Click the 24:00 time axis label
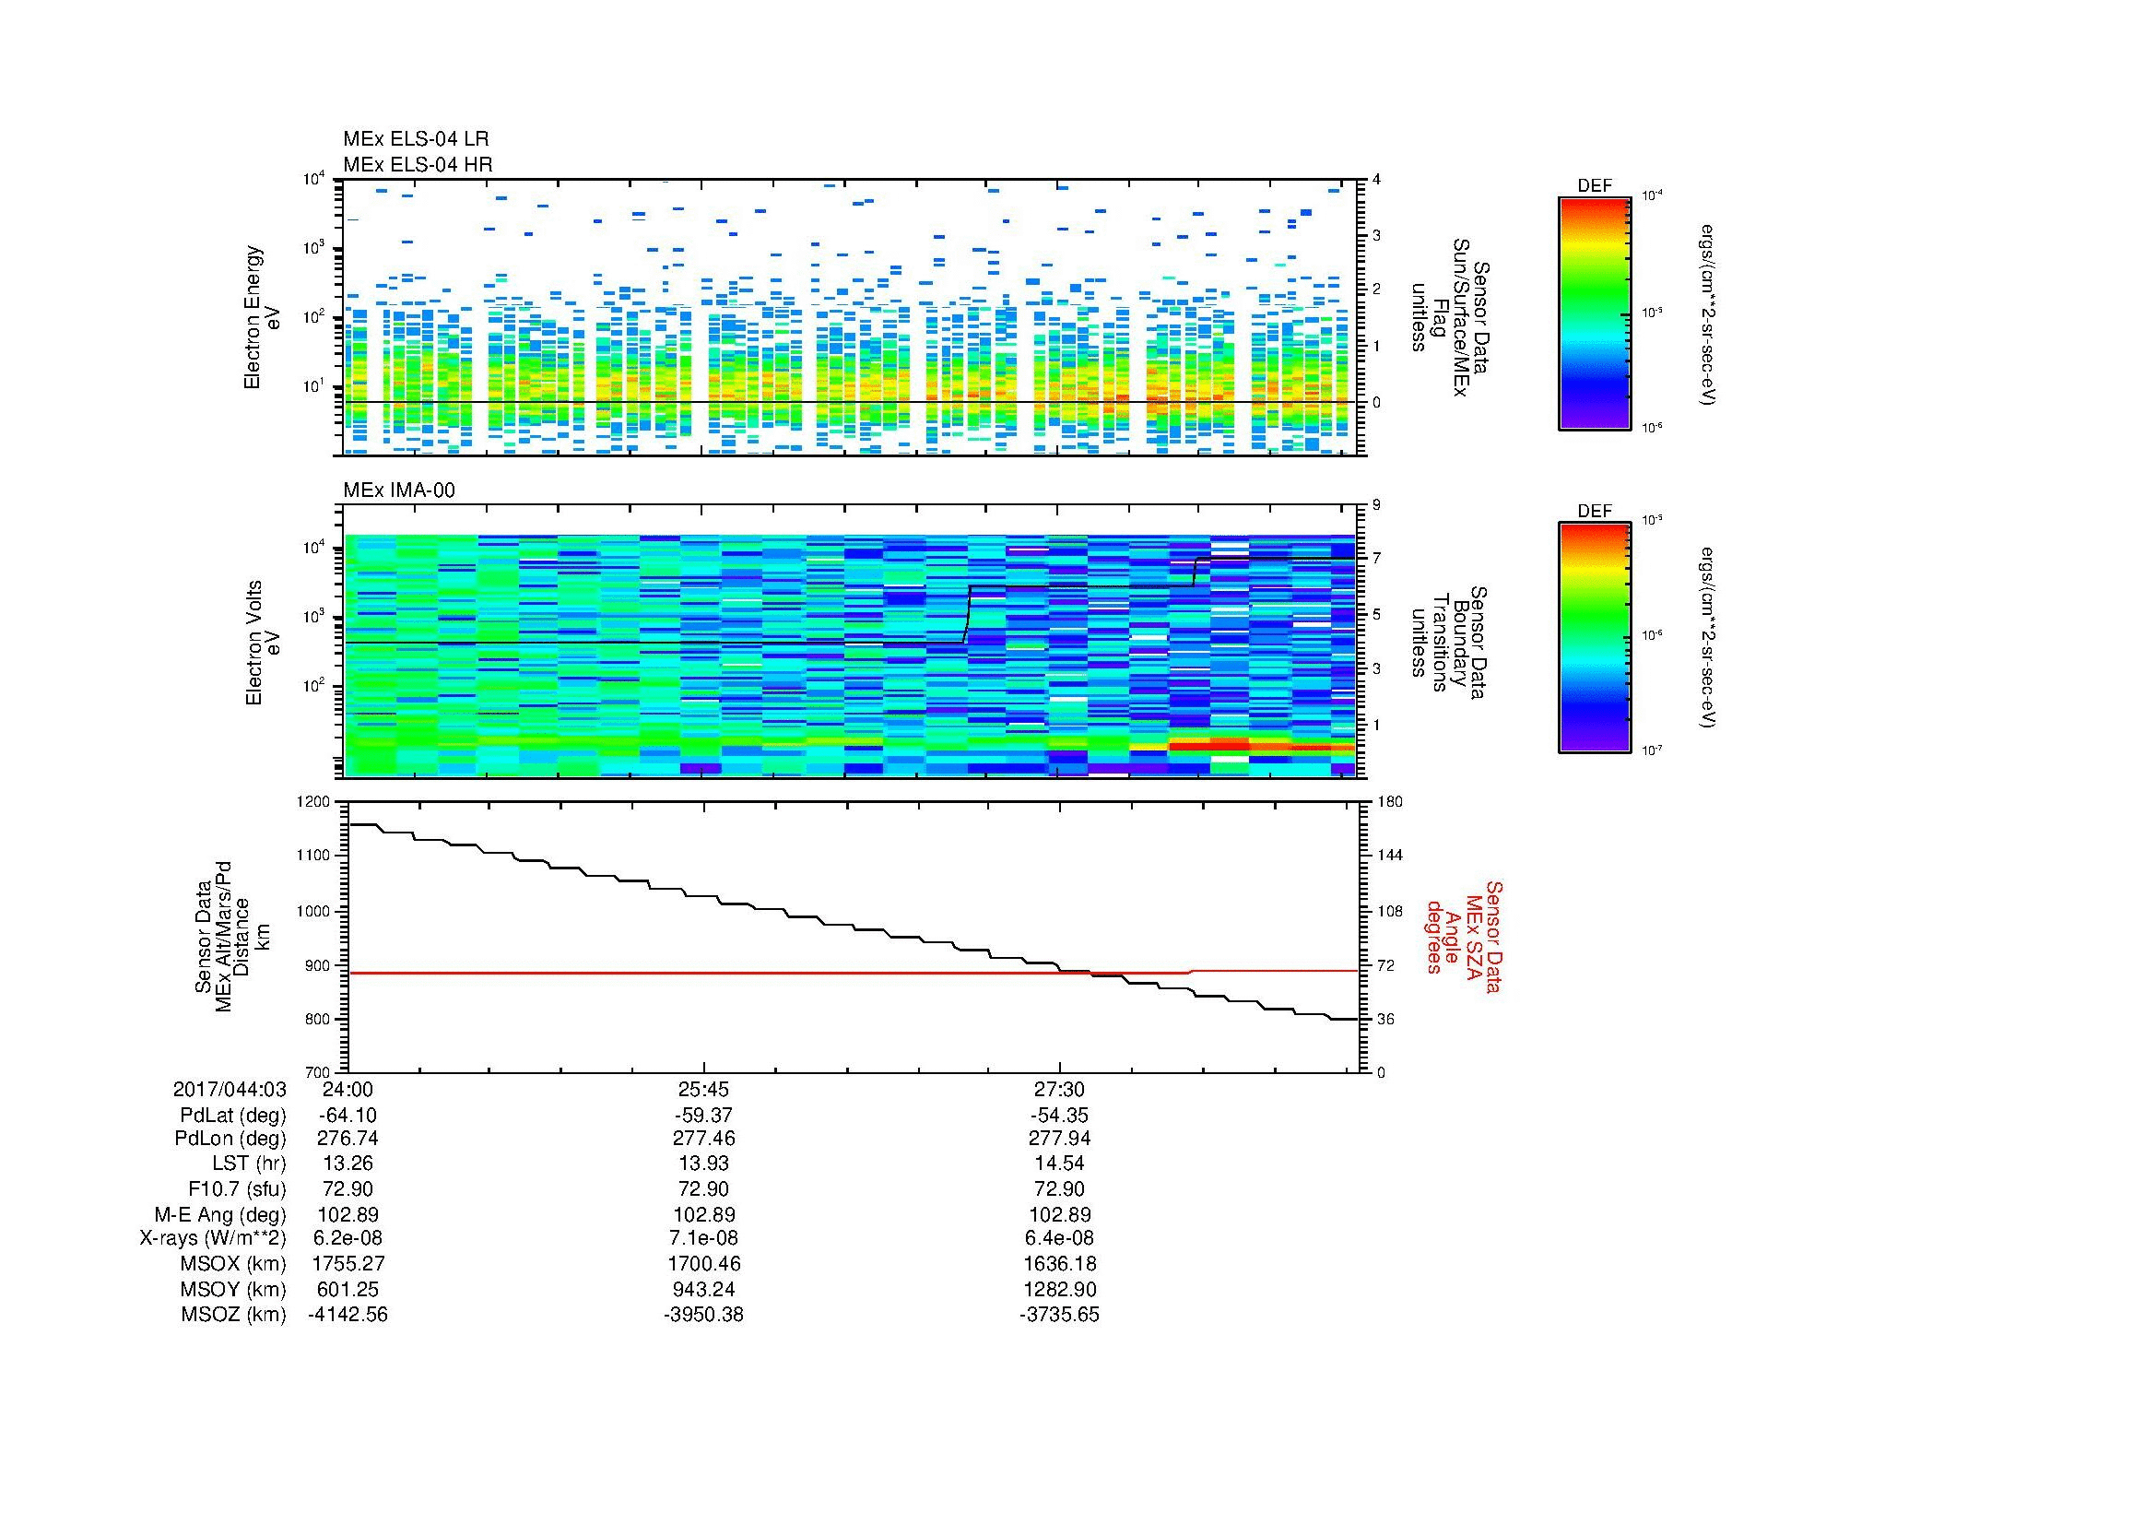The image size is (2156, 1524). coord(348,1089)
